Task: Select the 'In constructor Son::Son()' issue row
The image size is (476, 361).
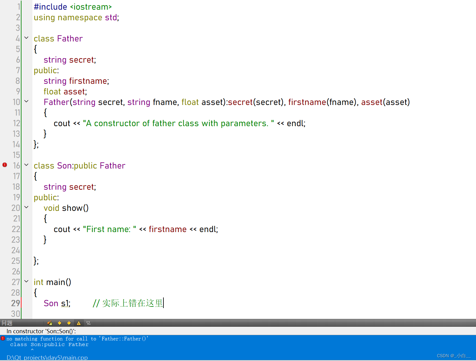Action: (x=238, y=331)
